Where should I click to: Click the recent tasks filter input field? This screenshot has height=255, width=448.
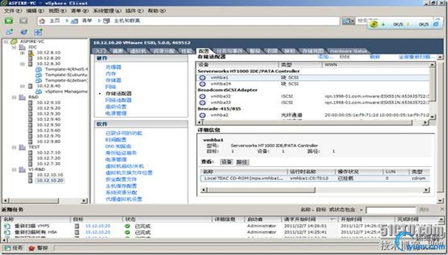click(x=391, y=210)
